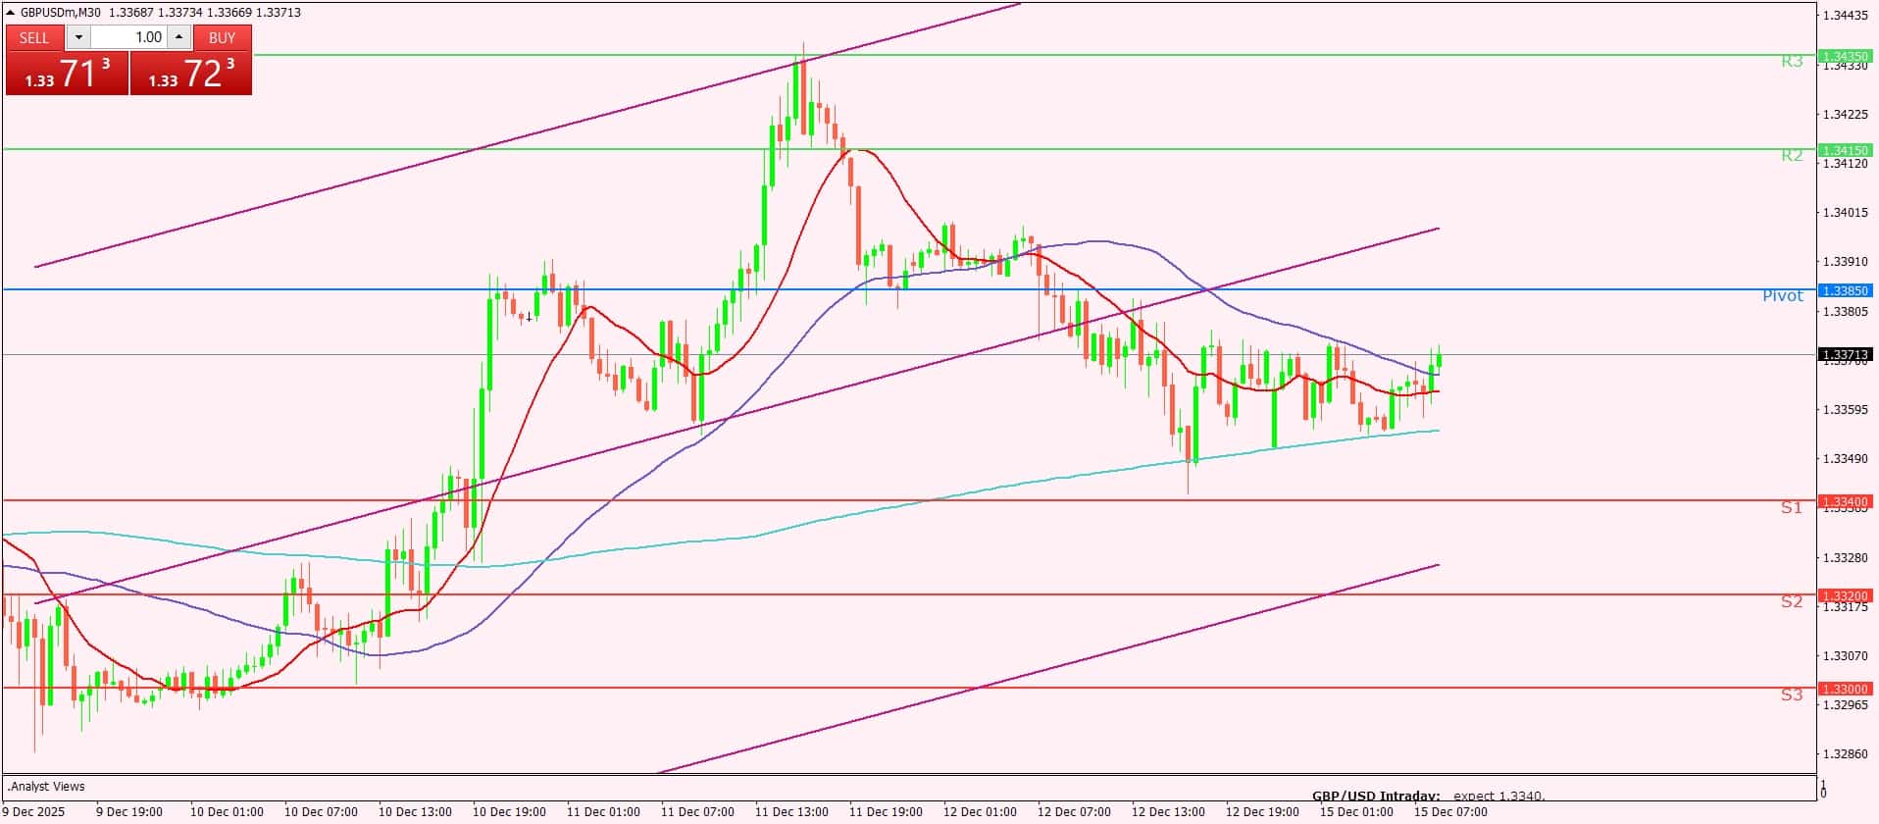Image resolution: width=1879 pixels, height=824 pixels.
Task: Select the S1 support level label
Action: tap(1792, 507)
